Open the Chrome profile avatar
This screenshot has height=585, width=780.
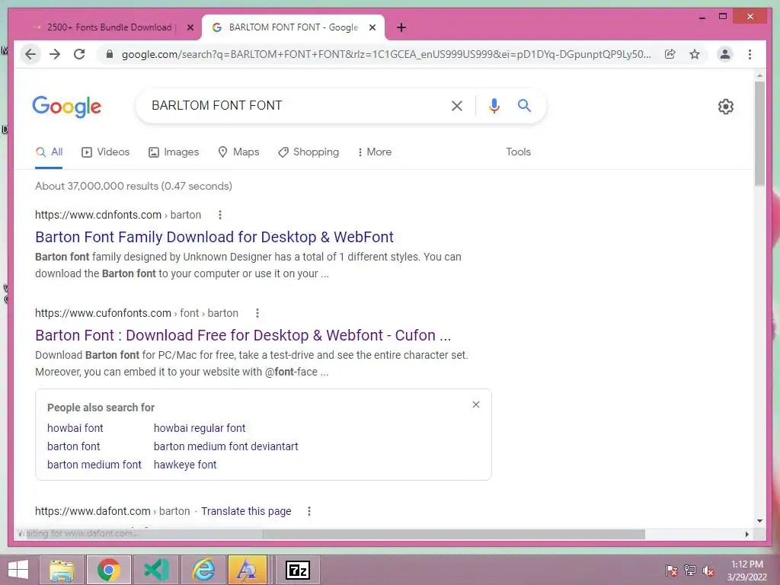click(725, 54)
